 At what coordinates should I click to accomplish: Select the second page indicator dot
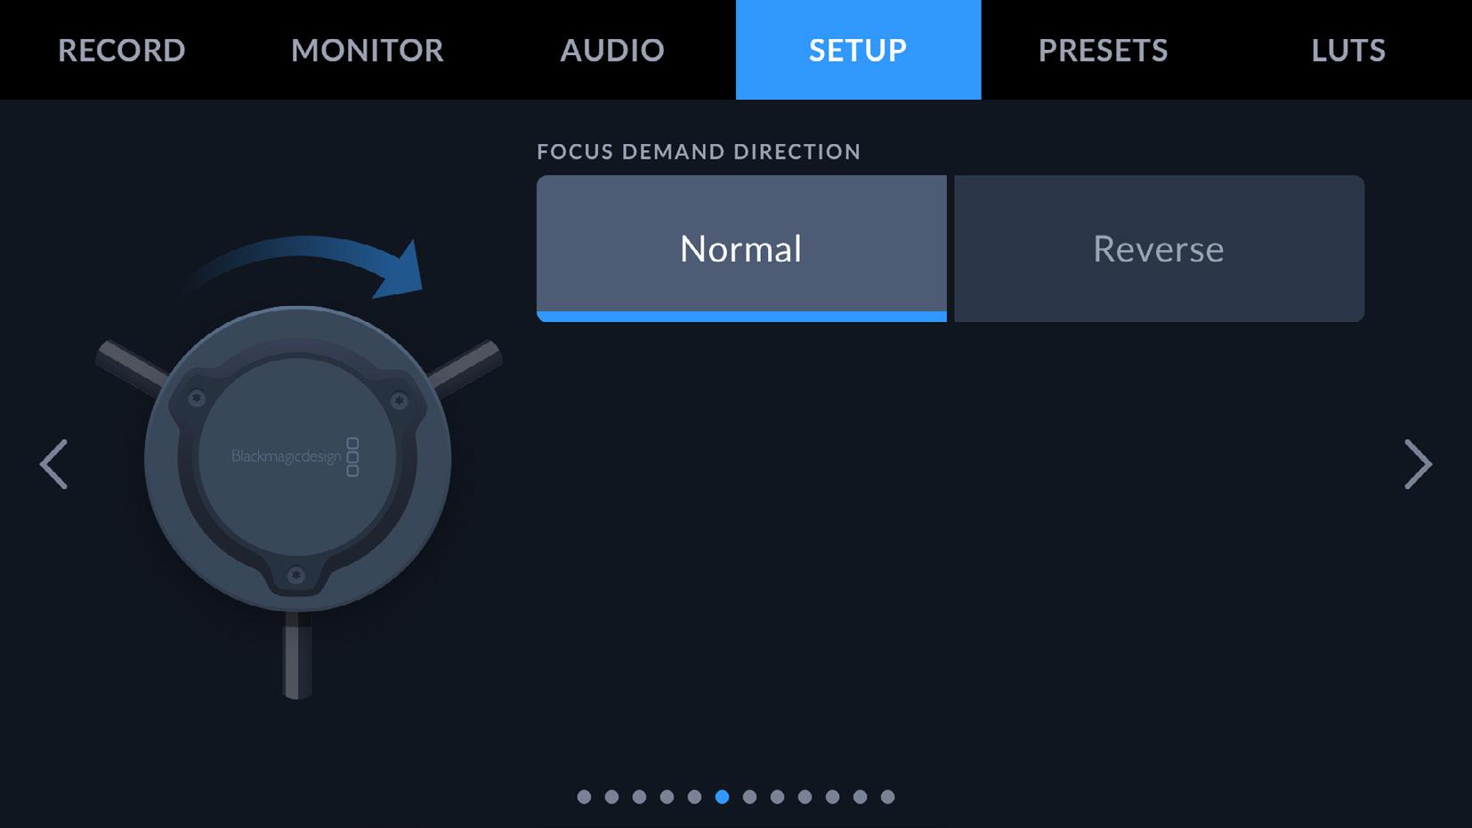(x=611, y=797)
